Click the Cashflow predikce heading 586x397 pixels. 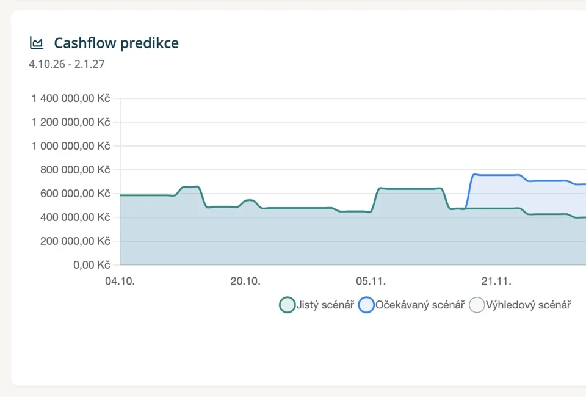tap(116, 43)
